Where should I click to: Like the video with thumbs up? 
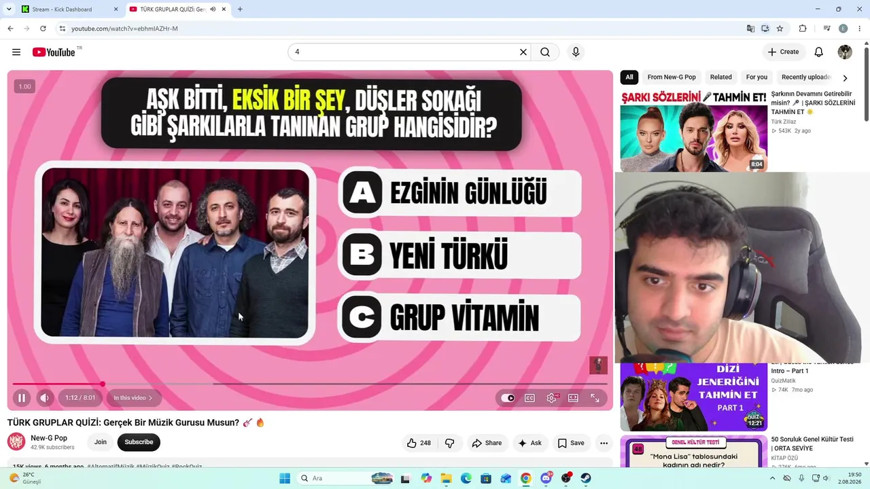coord(419,443)
